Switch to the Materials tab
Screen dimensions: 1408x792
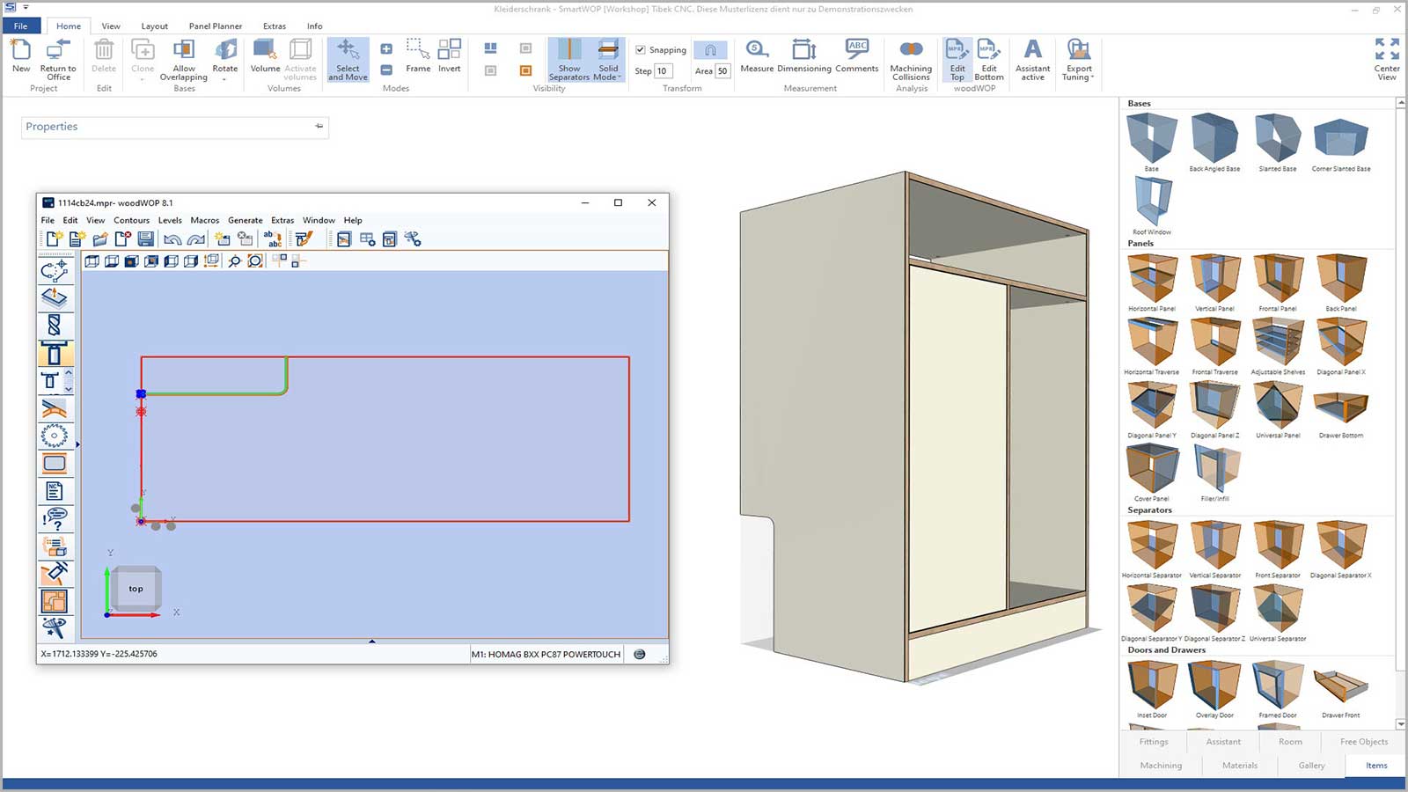tap(1239, 766)
